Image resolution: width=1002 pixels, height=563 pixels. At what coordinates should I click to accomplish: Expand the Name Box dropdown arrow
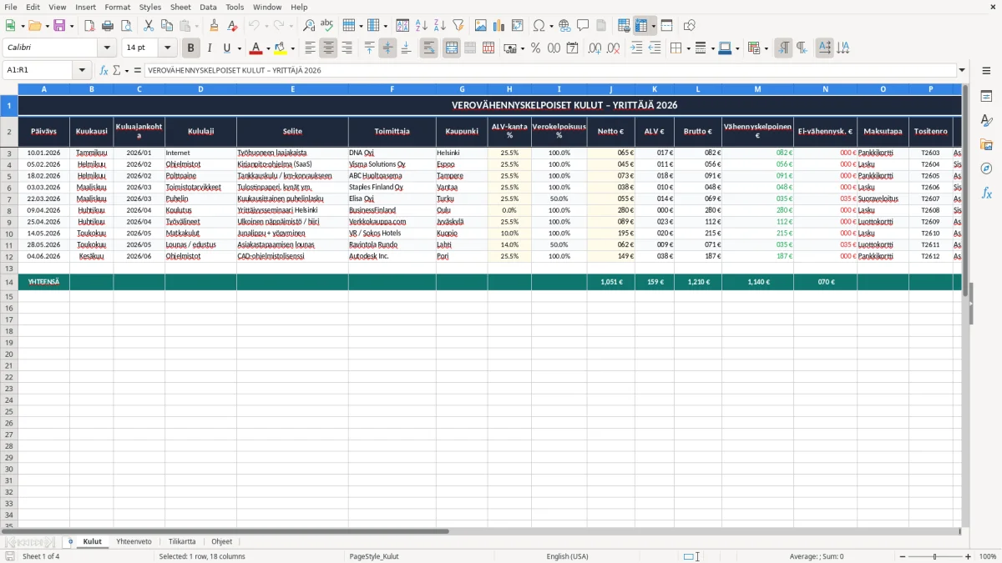(82, 70)
